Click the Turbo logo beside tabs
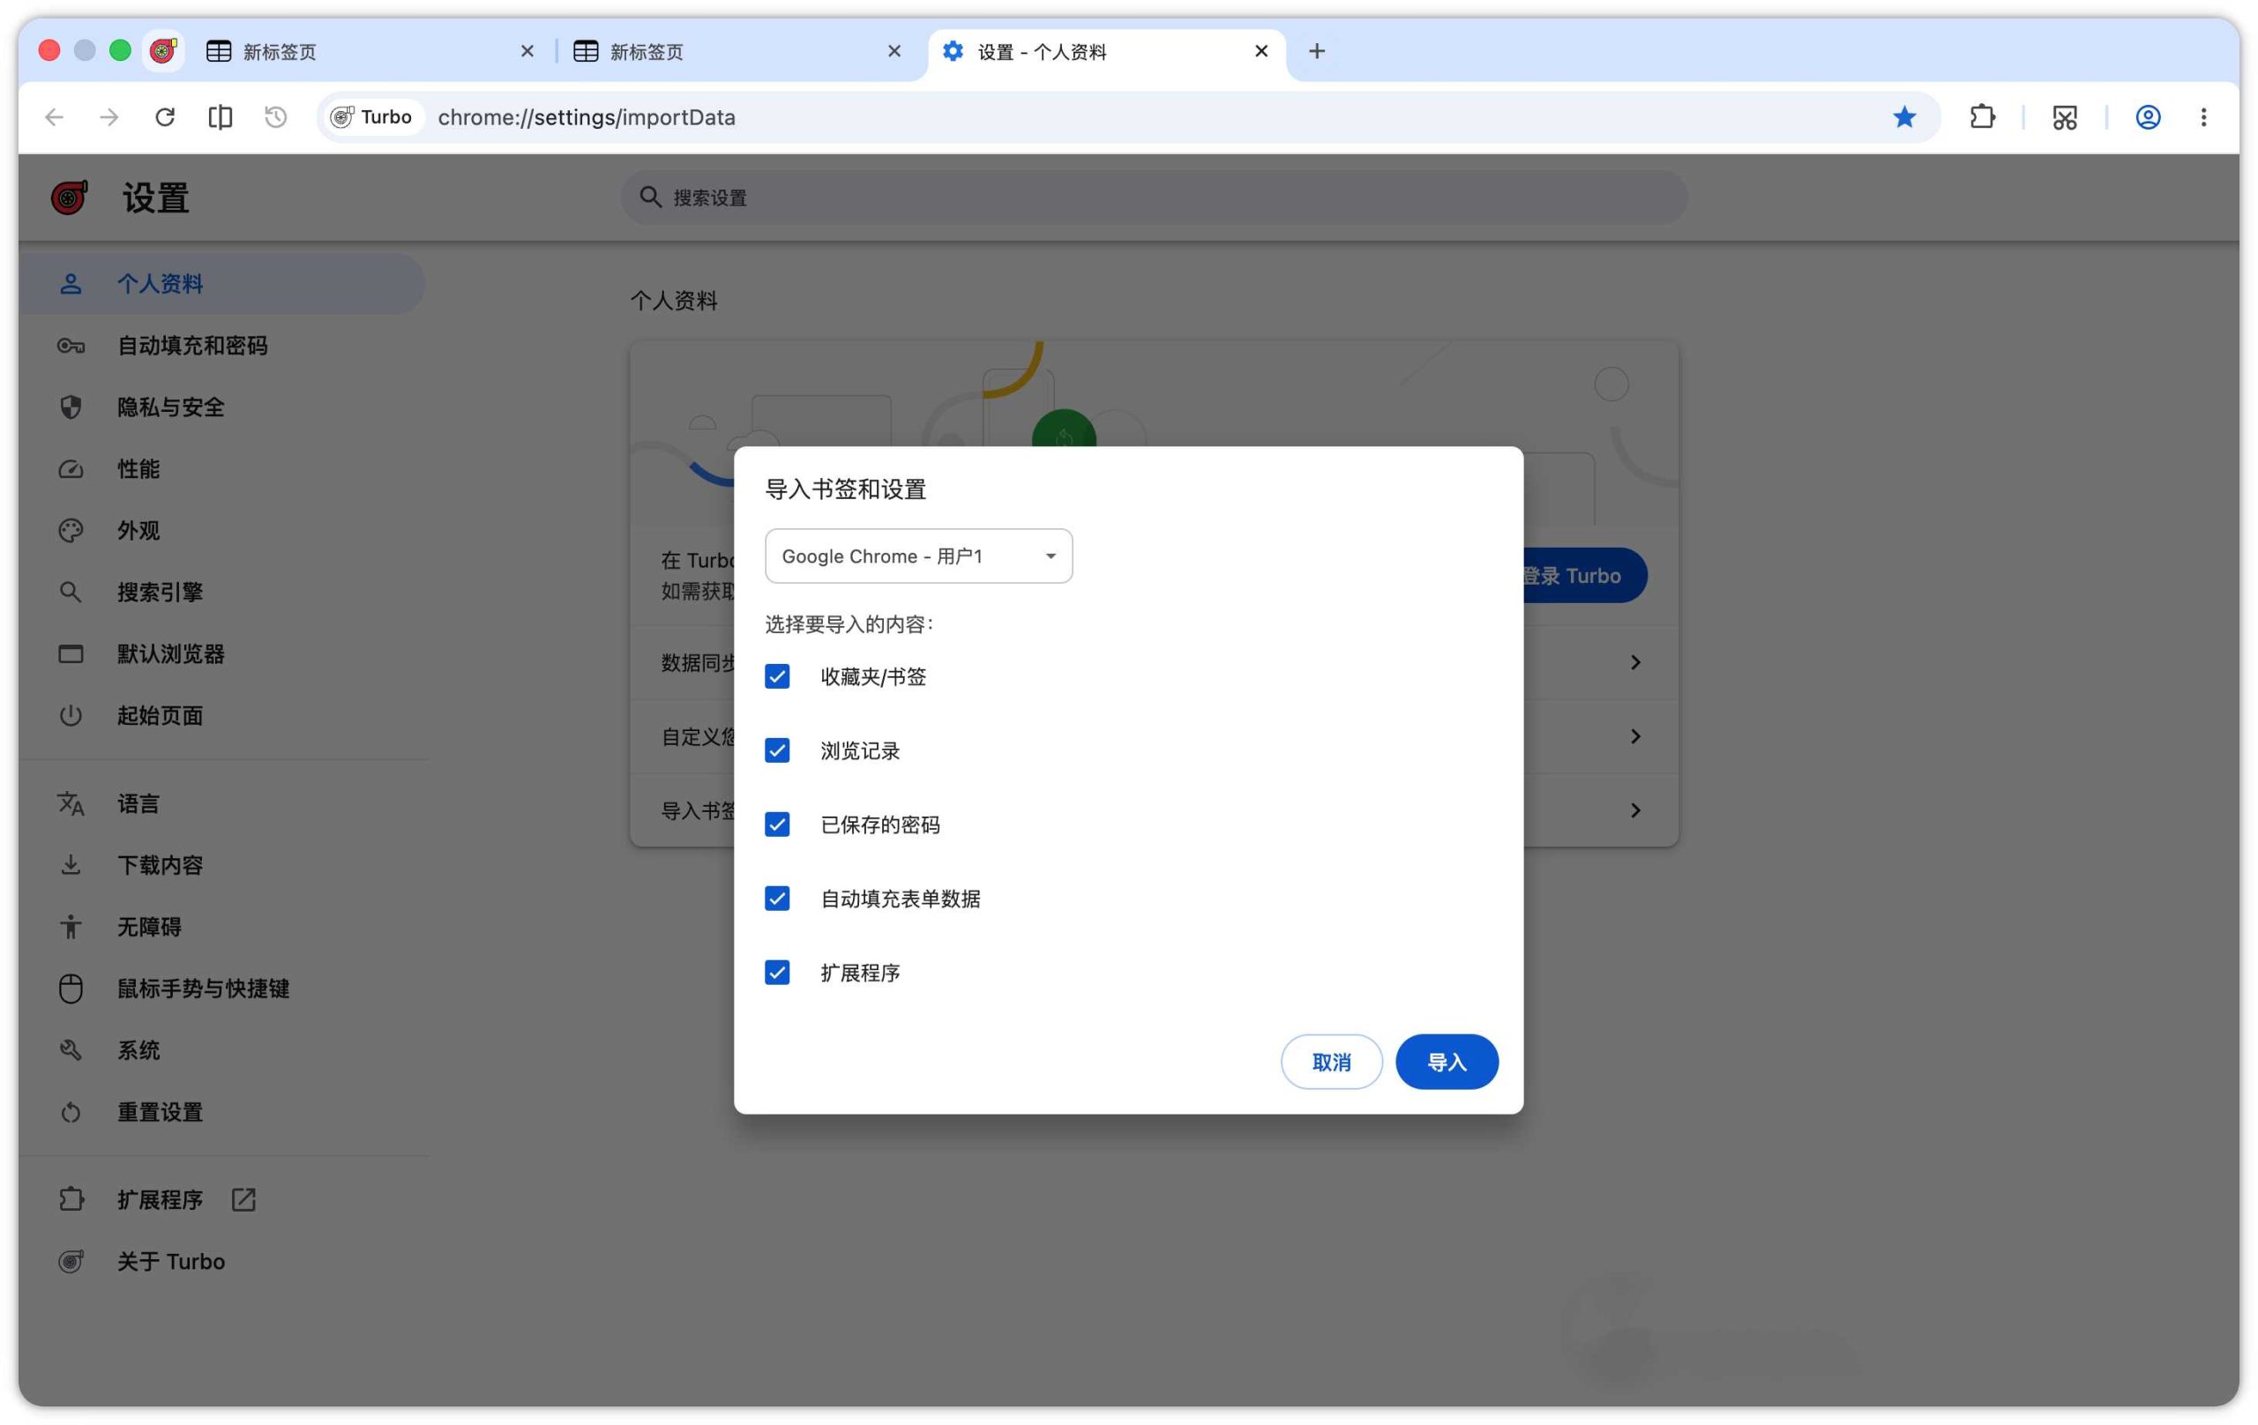This screenshot has height=1425, width=2258. [163, 50]
